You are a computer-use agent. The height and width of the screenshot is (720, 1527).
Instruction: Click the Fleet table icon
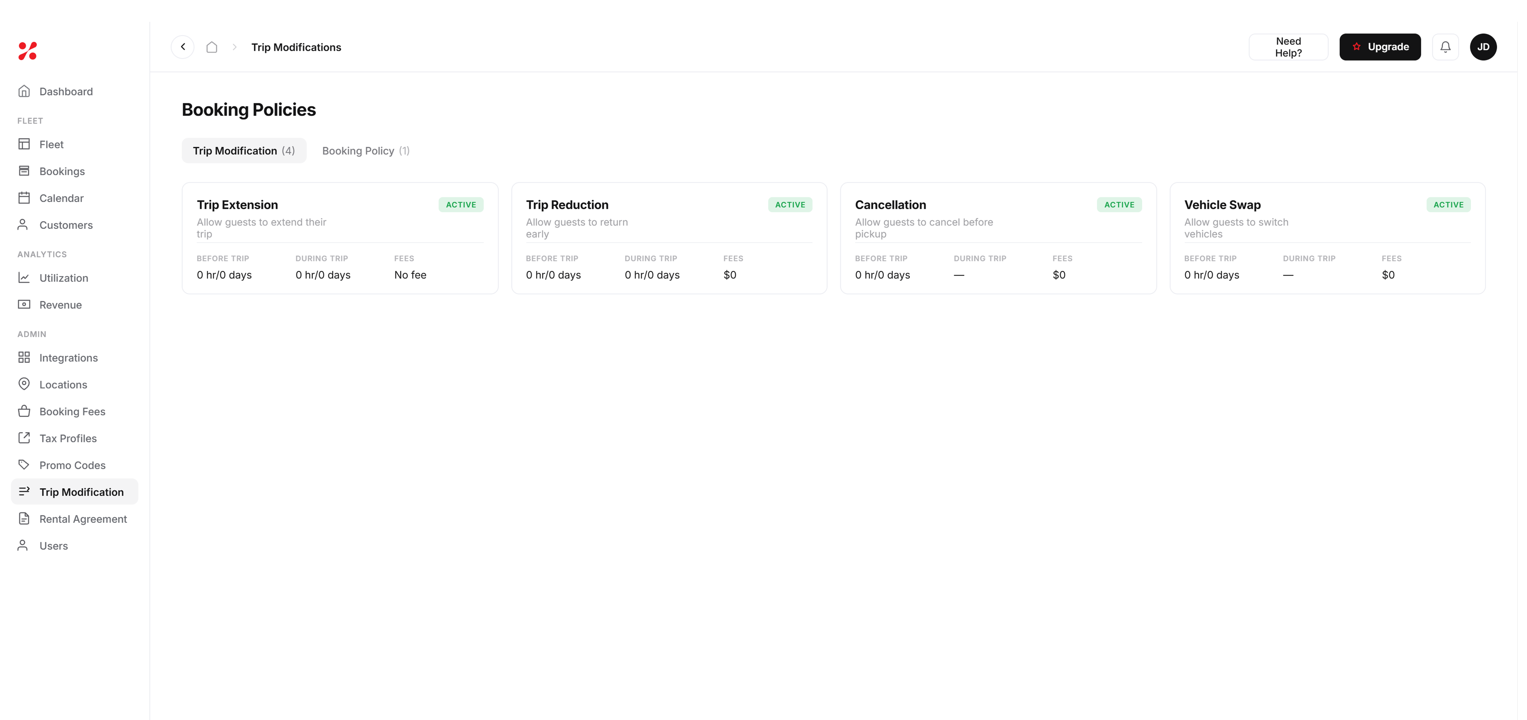coord(24,144)
